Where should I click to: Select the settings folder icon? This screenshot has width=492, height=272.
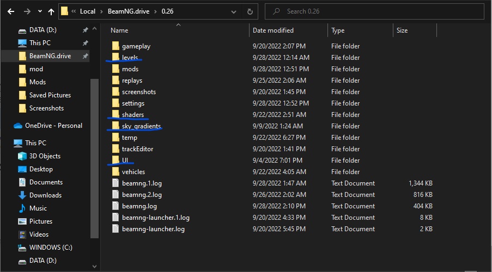point(116,103)
